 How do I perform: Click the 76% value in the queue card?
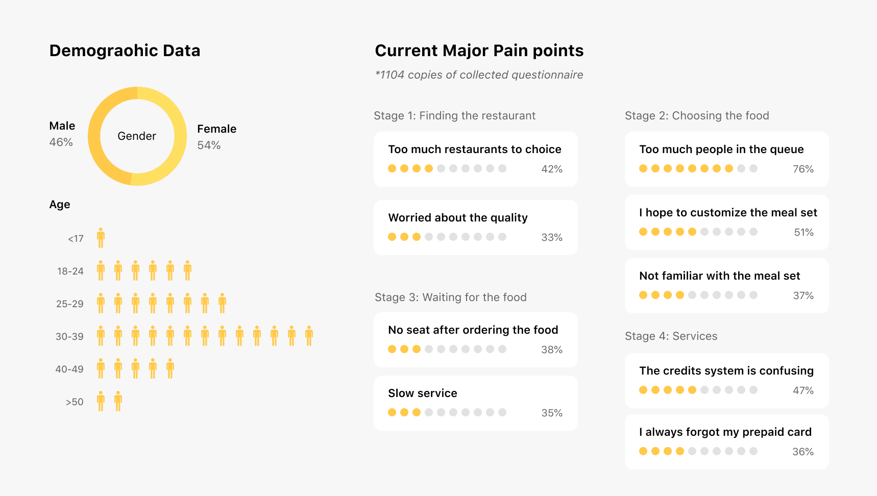tap(803, 169)
